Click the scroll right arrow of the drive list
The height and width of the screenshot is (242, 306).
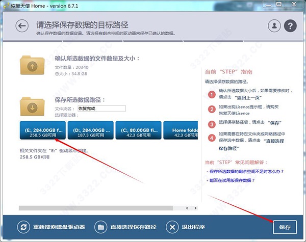(195, 208)
